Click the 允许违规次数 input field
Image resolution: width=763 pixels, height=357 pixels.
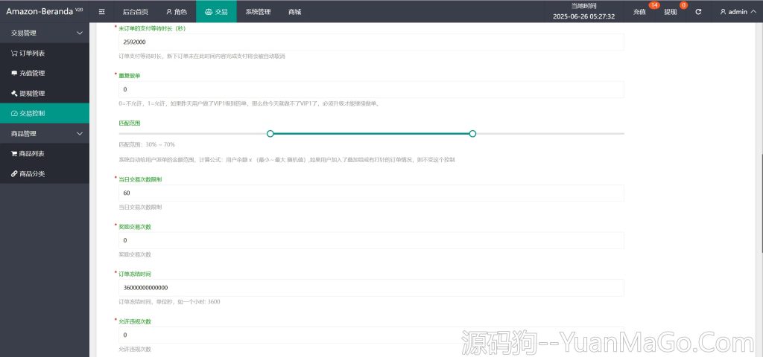(371, 335)
